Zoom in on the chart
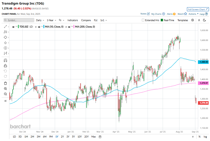The image size is (210, 141). [x=5, y=89]
